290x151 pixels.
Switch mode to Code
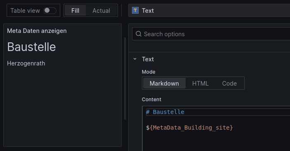229,84
